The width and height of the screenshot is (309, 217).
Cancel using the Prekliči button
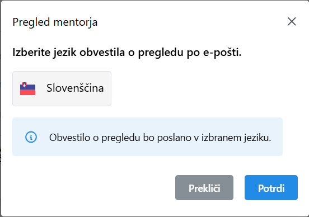(x=204, y=188)
